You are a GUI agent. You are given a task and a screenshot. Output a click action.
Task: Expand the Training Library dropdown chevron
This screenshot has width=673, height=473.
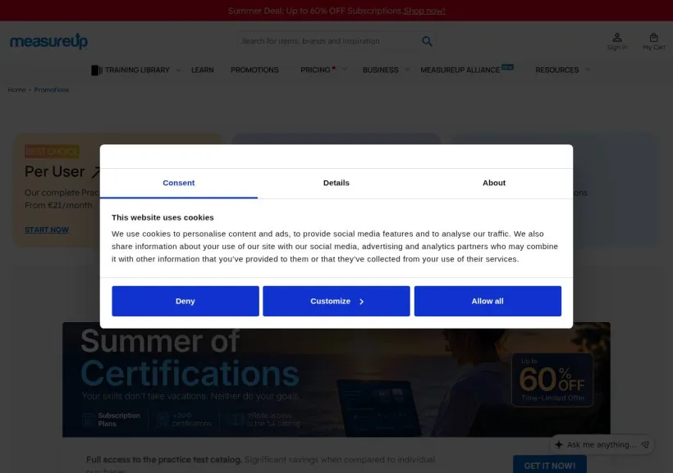(x=178, y=70)
